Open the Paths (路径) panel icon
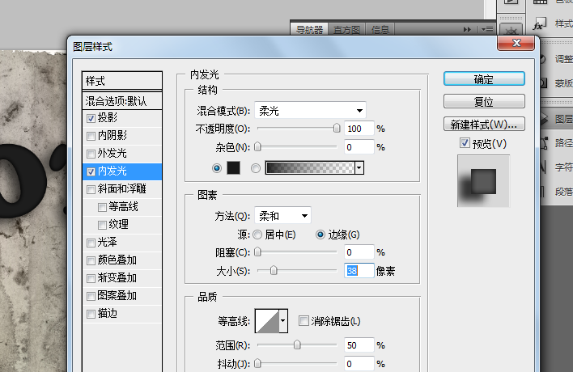The width and height of the screenshot is (573, 372). coord(544,143)
